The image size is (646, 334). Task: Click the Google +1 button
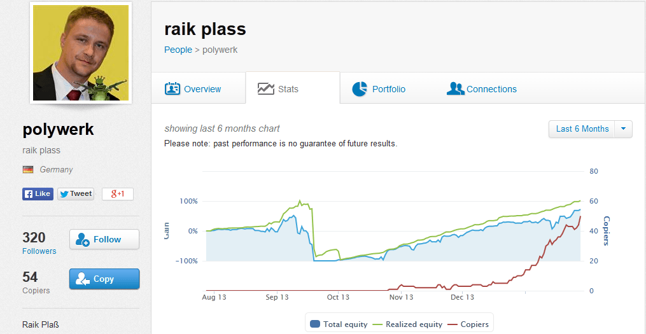pyautogui.click(x=118, y=194)
